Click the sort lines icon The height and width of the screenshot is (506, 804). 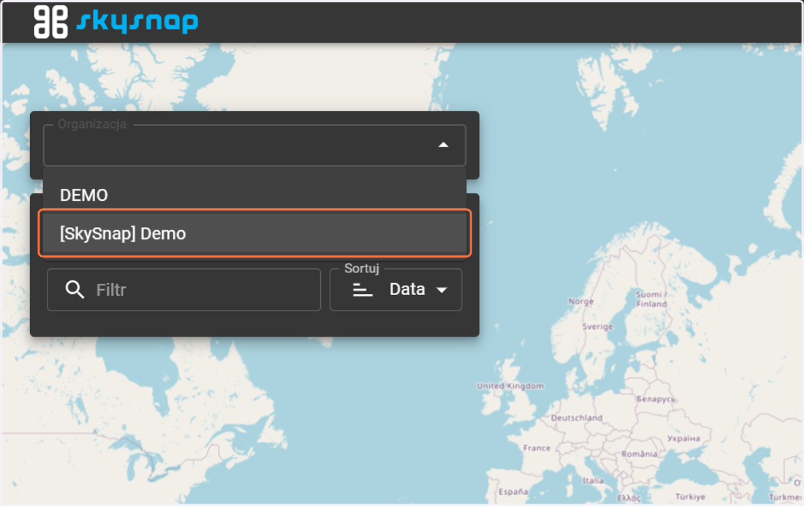[x=362, y=290]
